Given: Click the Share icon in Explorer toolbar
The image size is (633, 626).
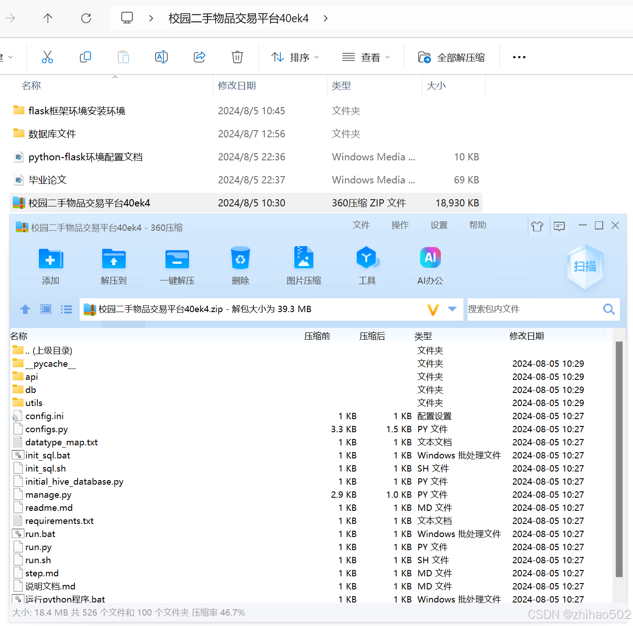Looking at the screenshot, I should tap(199, 57).
